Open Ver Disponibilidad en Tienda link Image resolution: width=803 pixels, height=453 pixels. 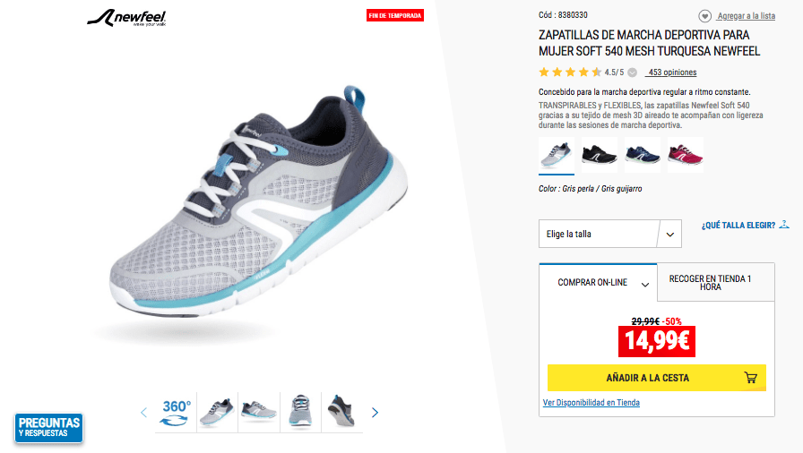click(x=591, y=403)
